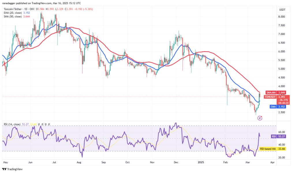Select the RSI (14, close) indicator legend

12,124
